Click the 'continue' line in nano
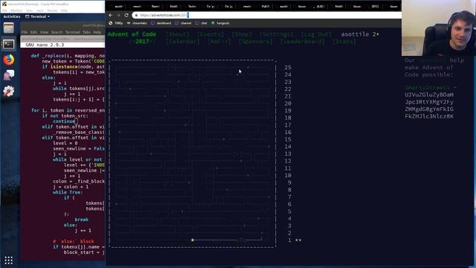This screenshot has height=268, width=476. click(x=65, y=121)
